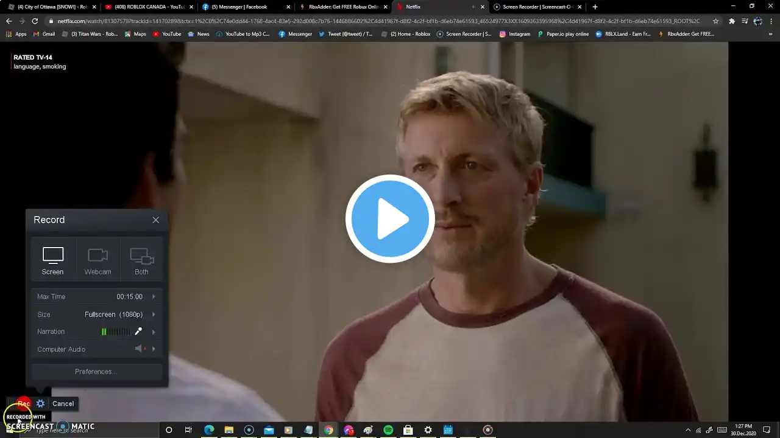The height and width of the screenshot is (438, 780).
Task: Open Windows Settings gear on taskbar
Action: pyautogui.click(x=428, y=430)
